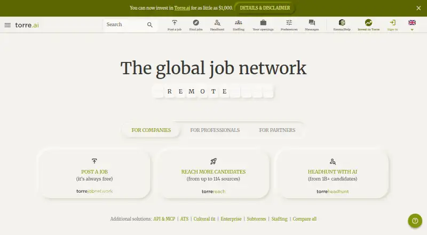The image size is (427, 235).
Task: Open the Enterprise link
Action: [231, 219]
